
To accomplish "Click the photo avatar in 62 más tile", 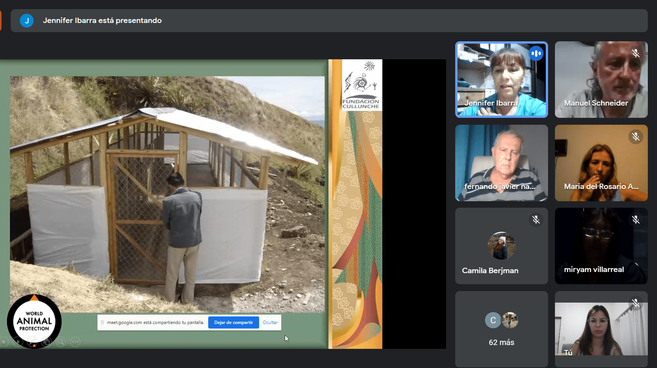I will (x=510, y=320).
